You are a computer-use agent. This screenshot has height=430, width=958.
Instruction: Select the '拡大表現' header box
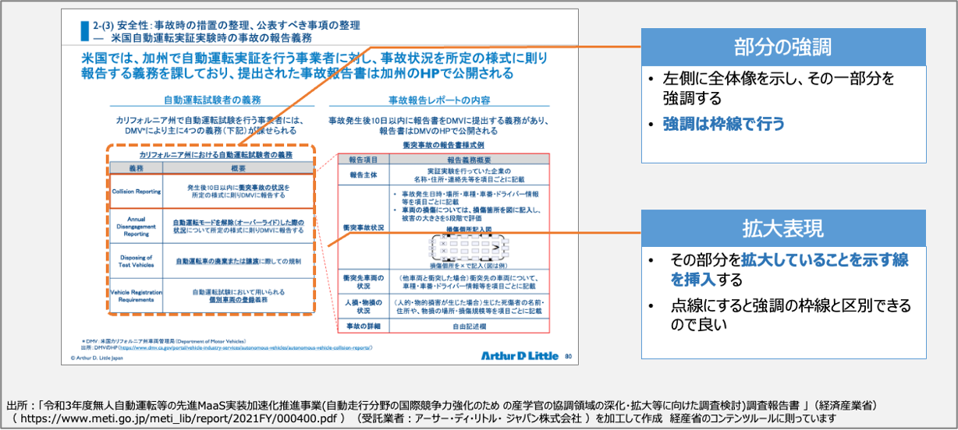pyautogui.click(x=782, y=228)
